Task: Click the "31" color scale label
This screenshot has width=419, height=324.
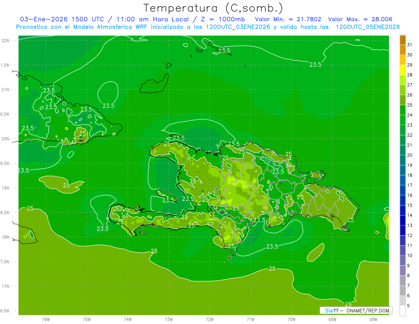Action: [x=410, y=45]
